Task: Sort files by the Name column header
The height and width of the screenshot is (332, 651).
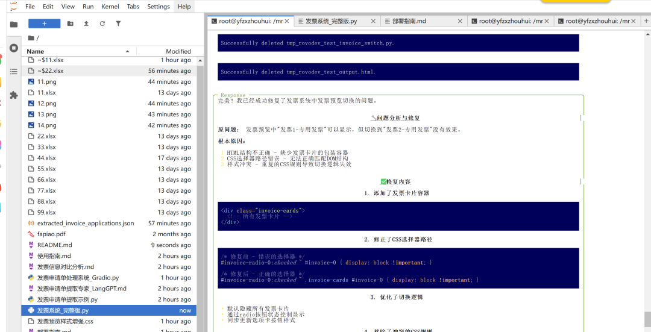Action: click(x=36, y=52)
